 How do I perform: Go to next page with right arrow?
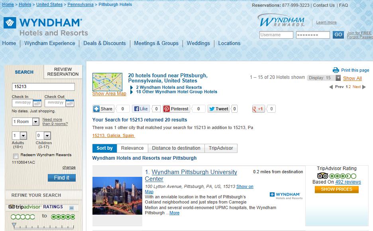tap(364, 87)
